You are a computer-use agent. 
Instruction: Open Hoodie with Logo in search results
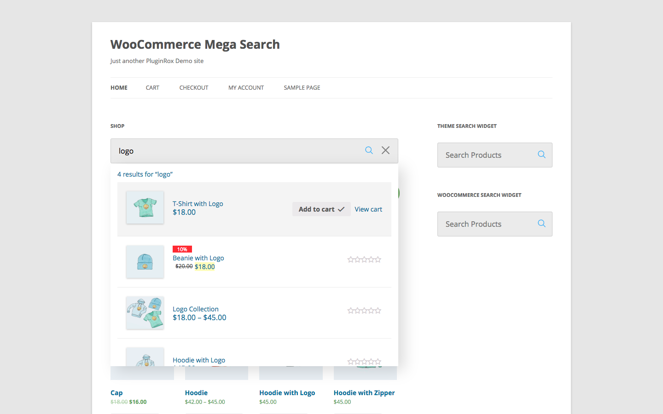tap(199, 360)
